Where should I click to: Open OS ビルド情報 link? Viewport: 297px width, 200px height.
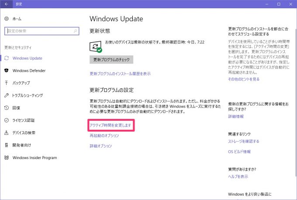pos(239,152)
